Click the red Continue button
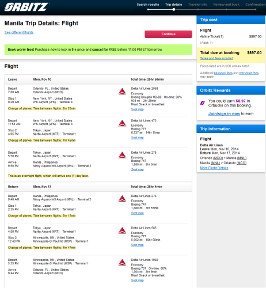266x288 pixels. click(168, 34)
